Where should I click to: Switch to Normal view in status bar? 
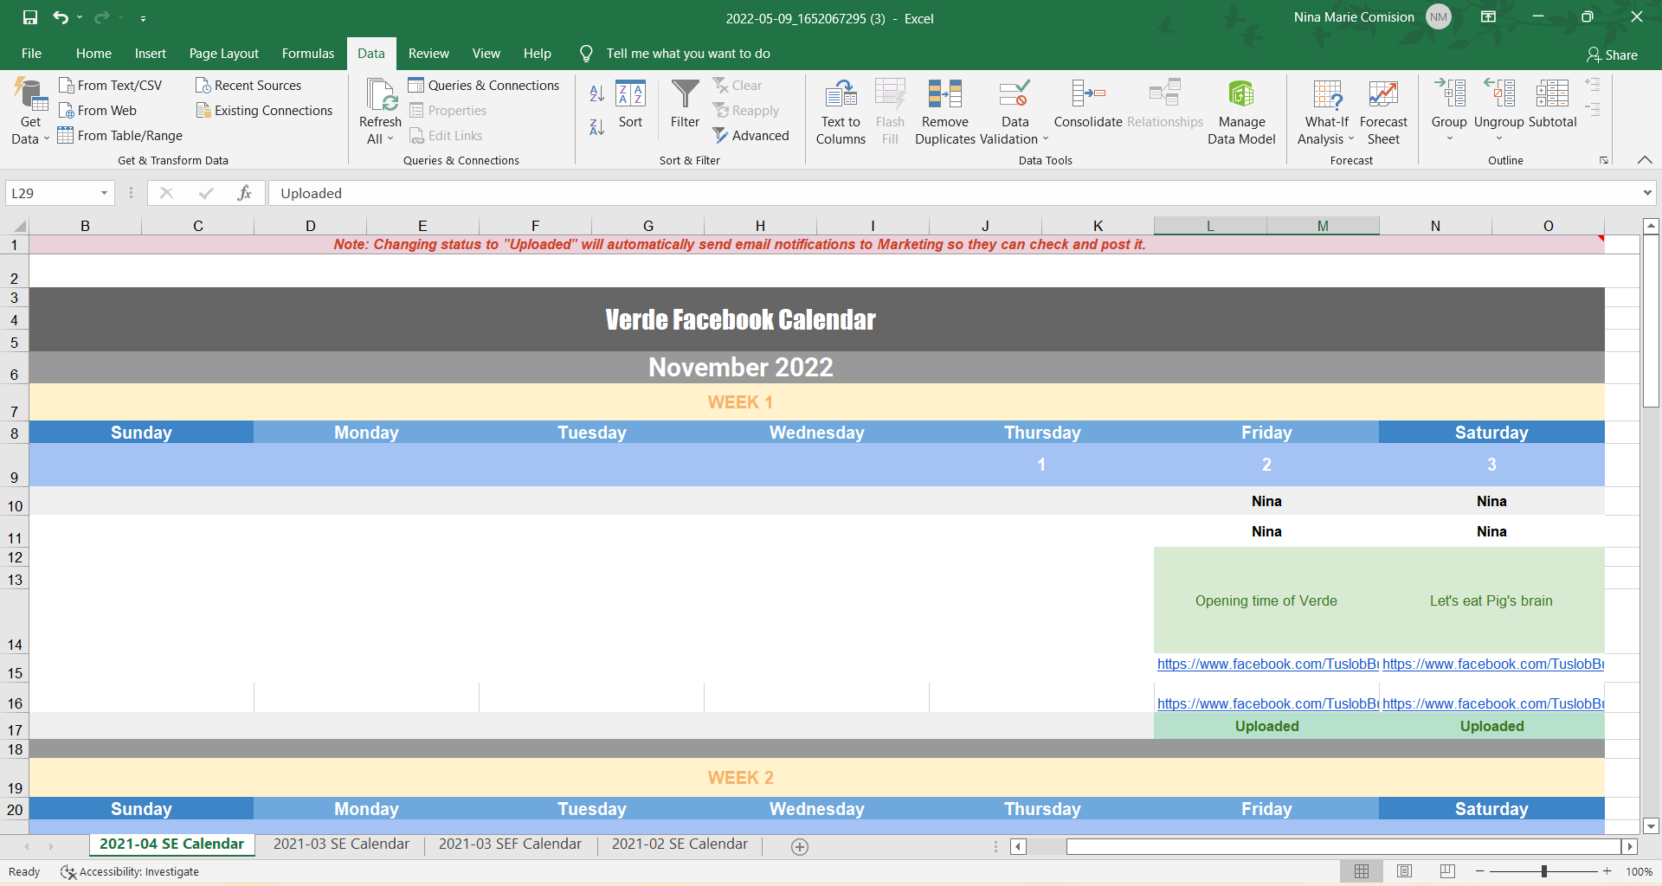coord(1362,871)
